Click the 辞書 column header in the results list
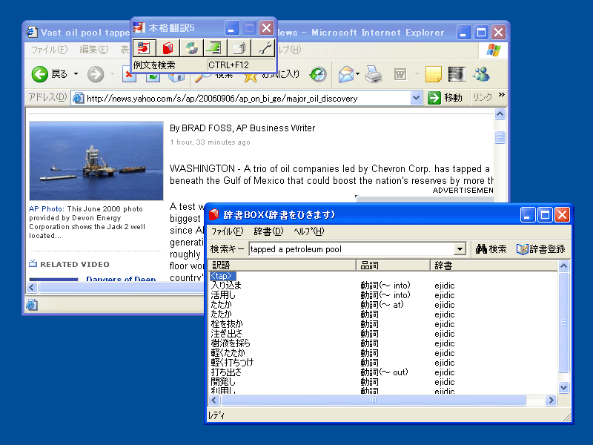This screenshot has width=593, height=445. (x=494, y=266)
